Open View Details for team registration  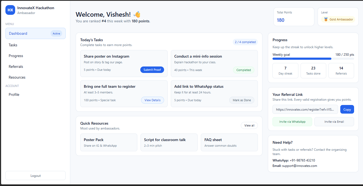pos(152,100)
